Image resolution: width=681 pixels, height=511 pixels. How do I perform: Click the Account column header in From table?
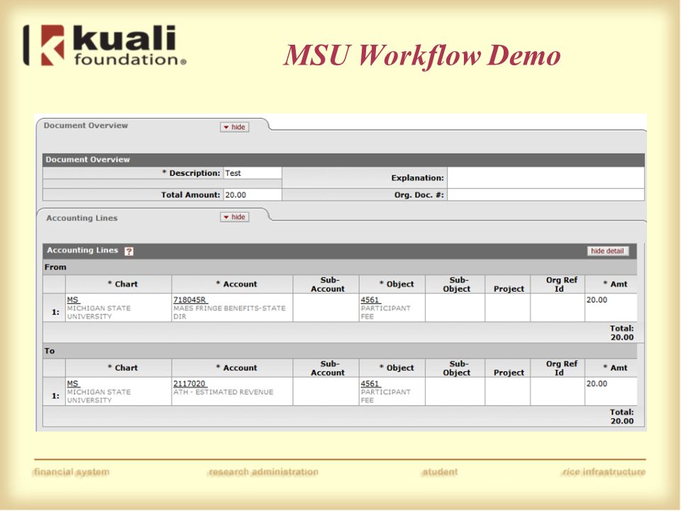(x=233, y=284)
